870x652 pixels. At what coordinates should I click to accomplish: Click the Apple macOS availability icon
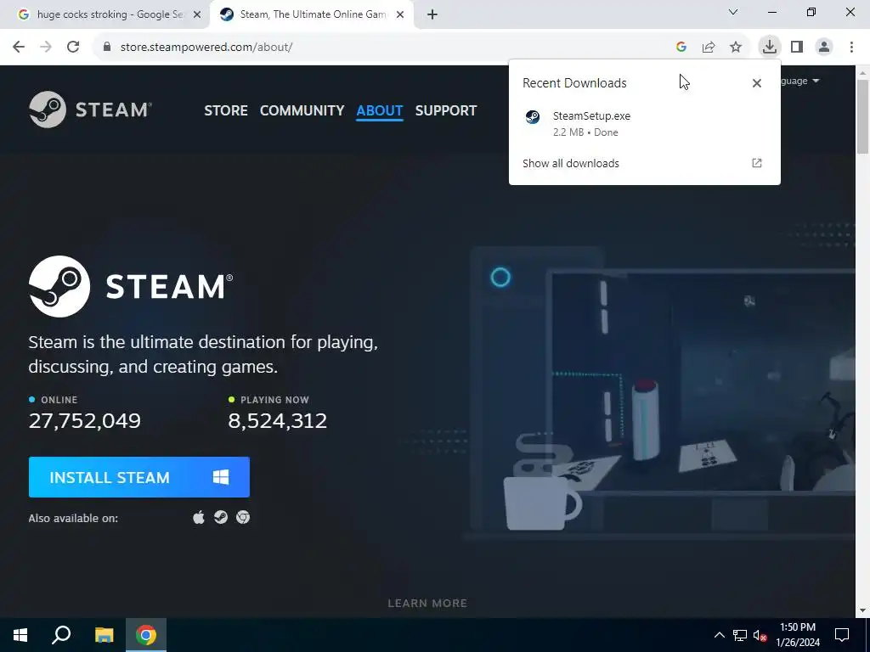click(x=199, y=518)
